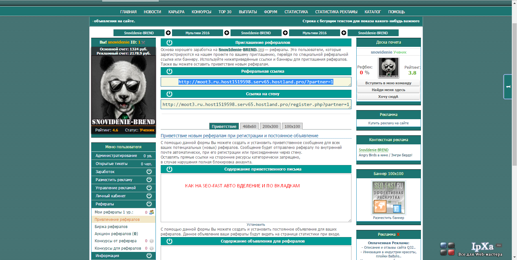Collapse the Рефералы menu section

(x=124, y=204)
